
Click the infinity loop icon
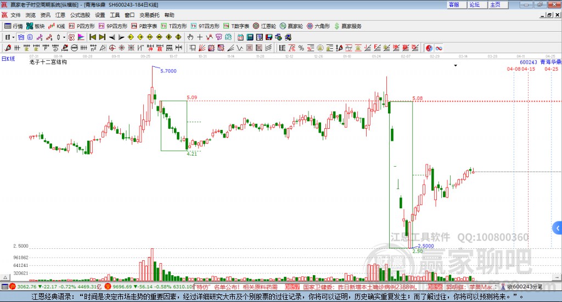[439, 48]
